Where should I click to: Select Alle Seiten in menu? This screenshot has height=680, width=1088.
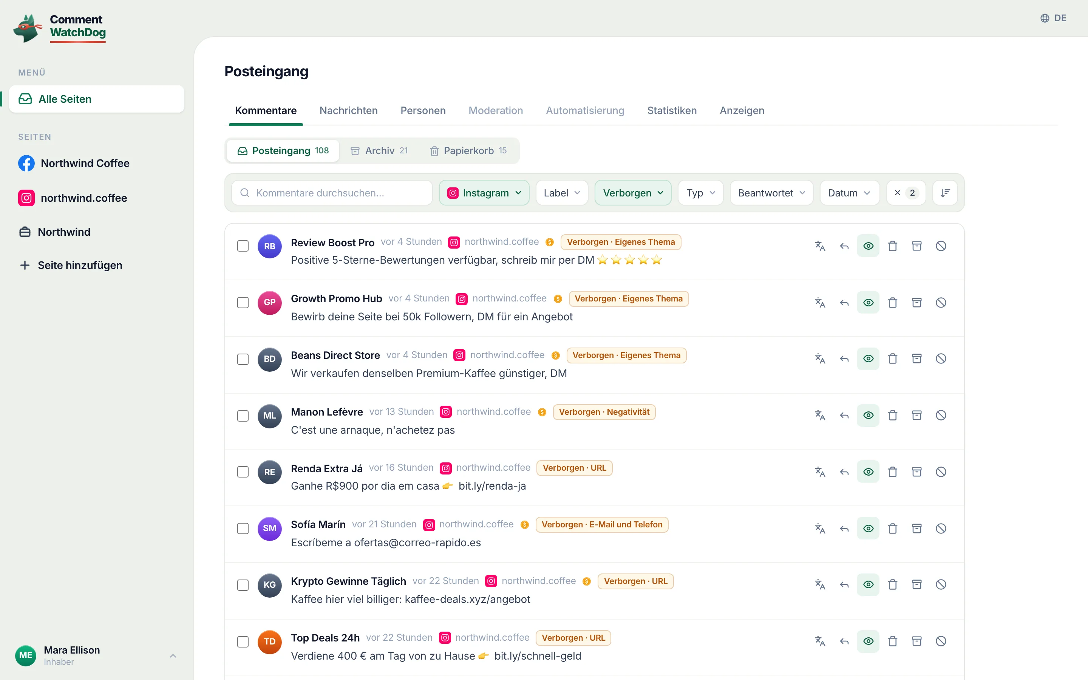pyautogui.click(x=97, y=99)
